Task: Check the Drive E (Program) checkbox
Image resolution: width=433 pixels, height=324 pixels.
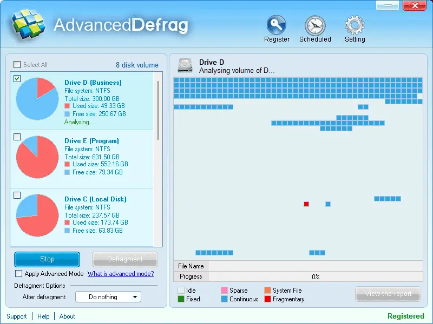Action: click(17, 137)
